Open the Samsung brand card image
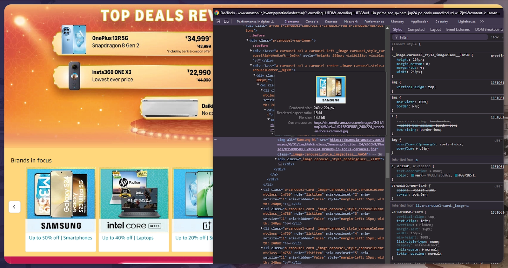Screen dimensions: 508x268 click(61, 200)
